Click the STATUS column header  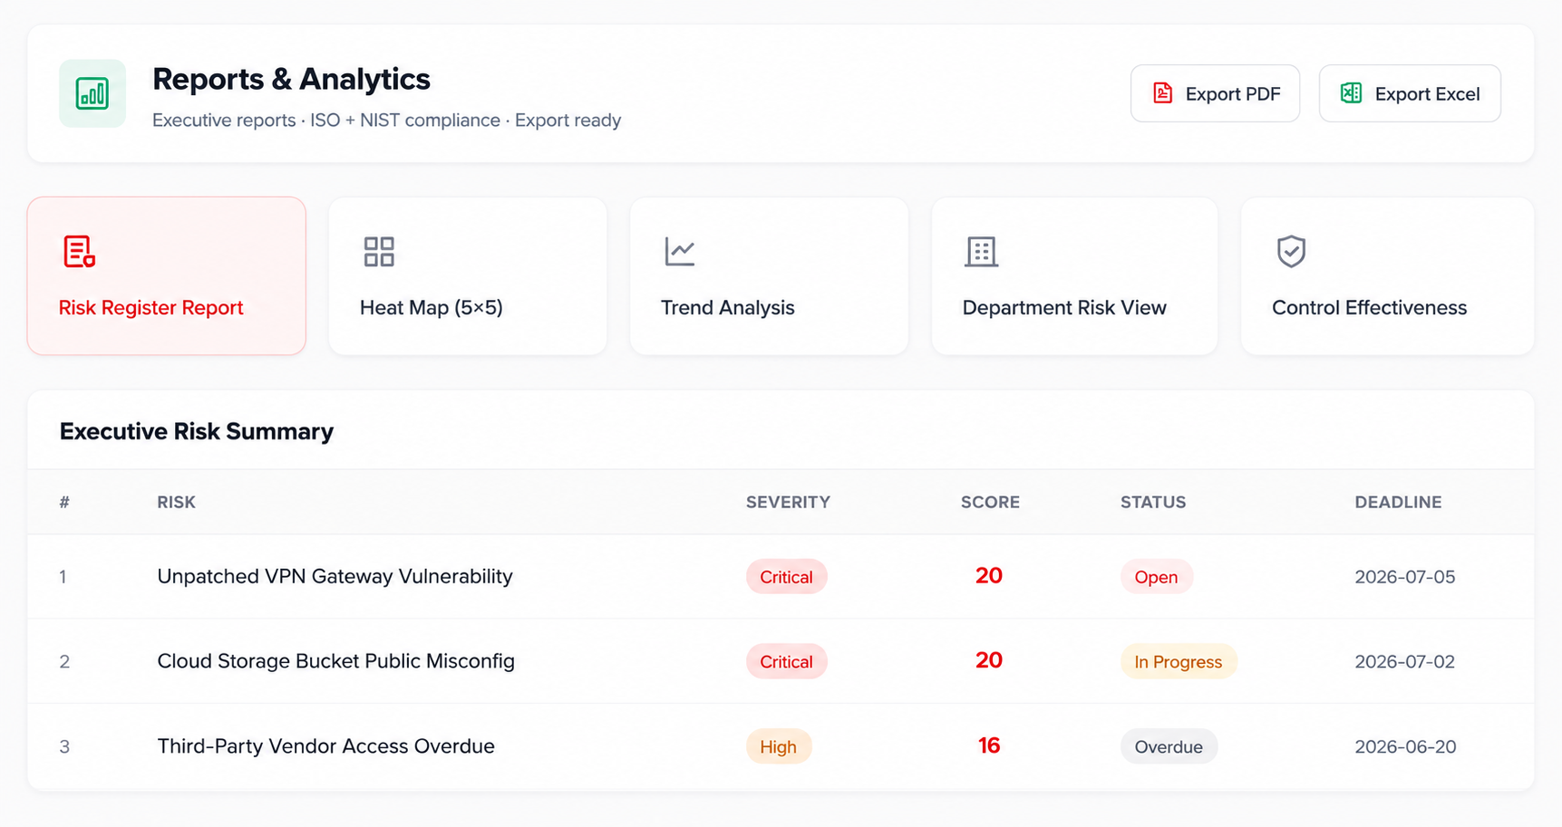tap(1153, 502)
